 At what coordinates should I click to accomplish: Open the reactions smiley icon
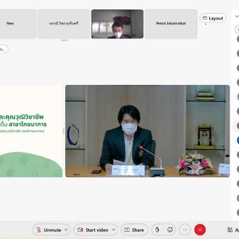pyautogui.click(x=170, y=230)
